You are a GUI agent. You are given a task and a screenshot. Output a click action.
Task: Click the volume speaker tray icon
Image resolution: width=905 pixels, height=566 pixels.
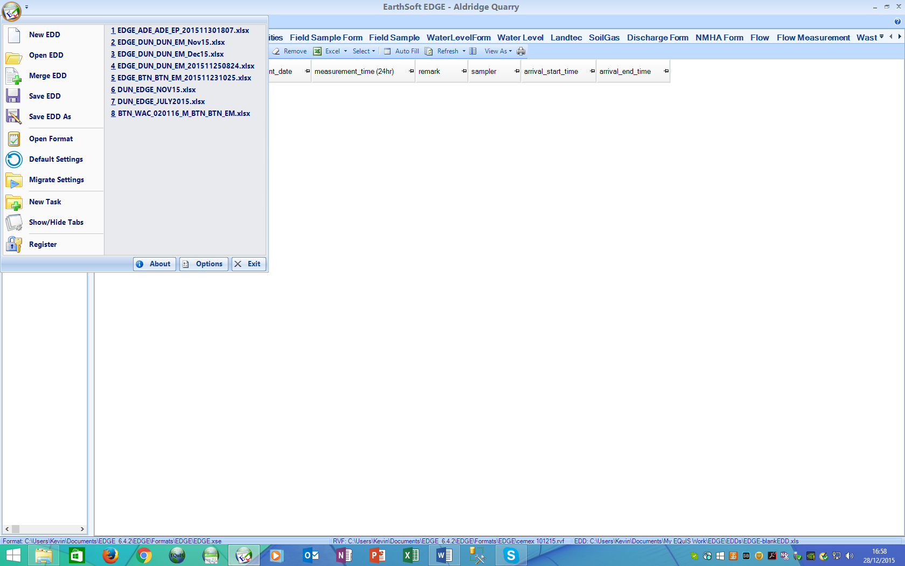click(x=850, y=556)
